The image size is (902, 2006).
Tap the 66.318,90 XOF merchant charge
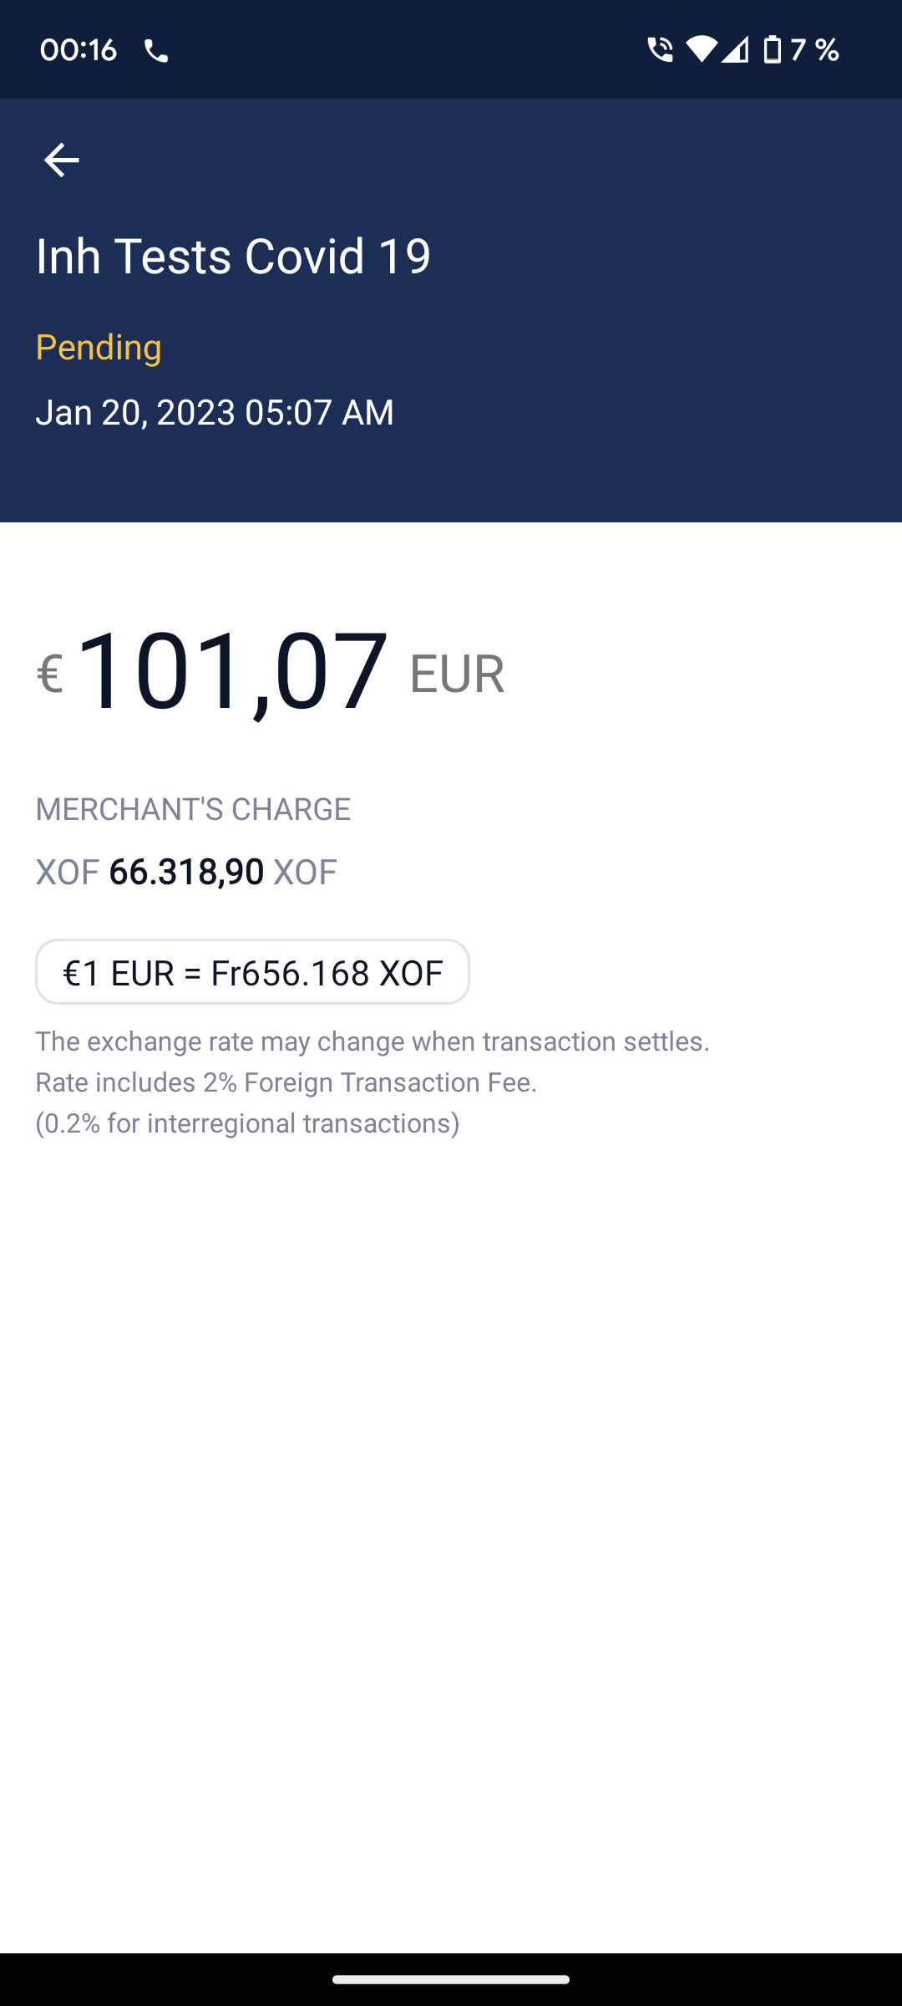click(x=186, y=872)
